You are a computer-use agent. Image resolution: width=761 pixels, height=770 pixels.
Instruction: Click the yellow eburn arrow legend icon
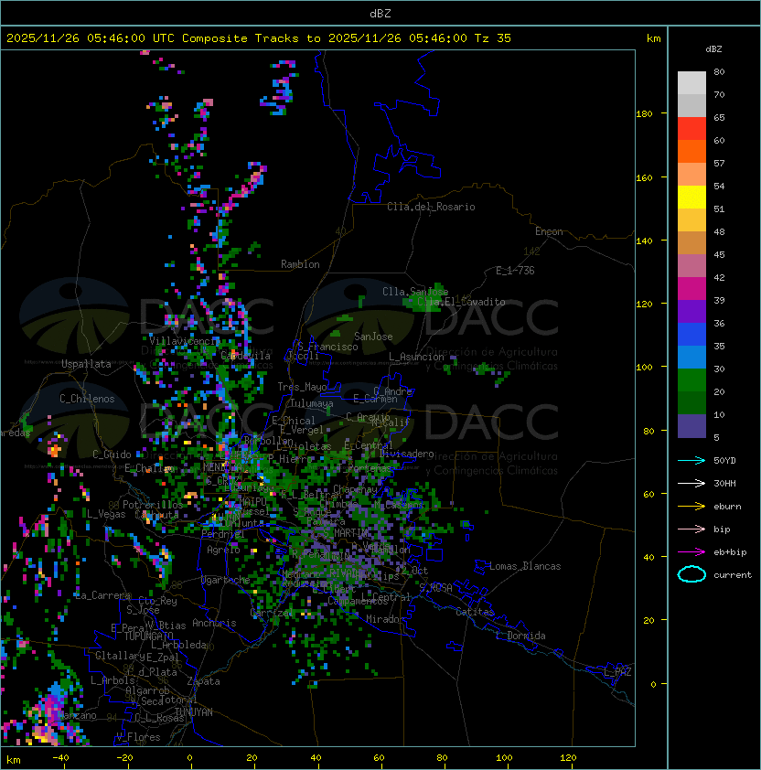[x=691, y=507]
